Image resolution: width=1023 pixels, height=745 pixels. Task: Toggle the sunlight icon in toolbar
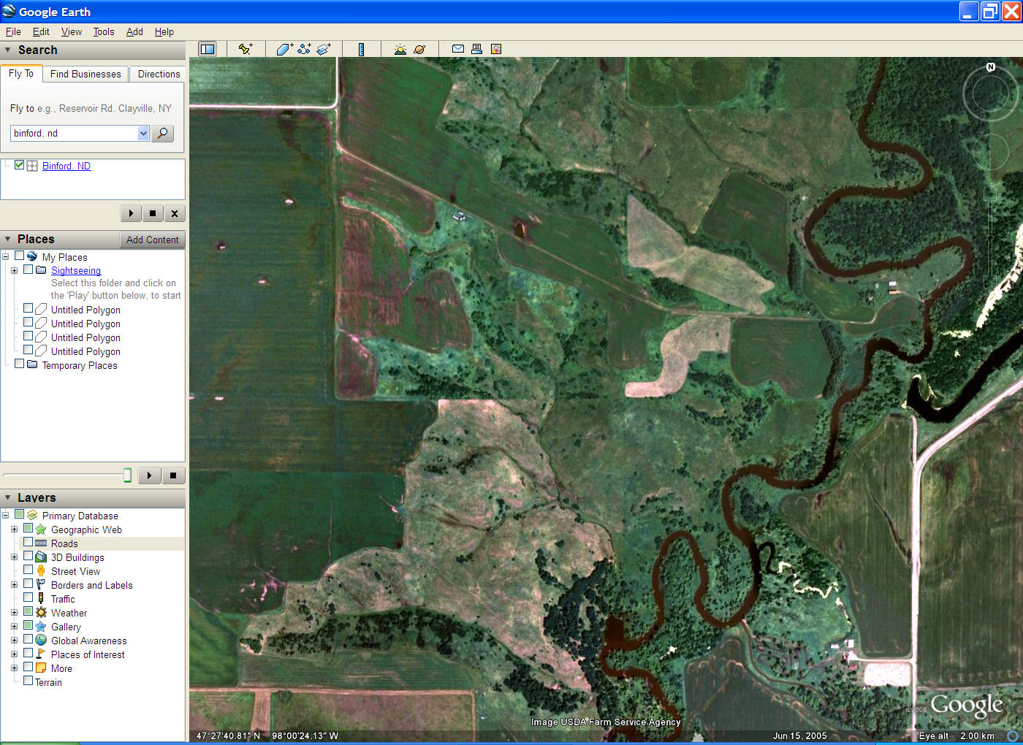(400, 49)
